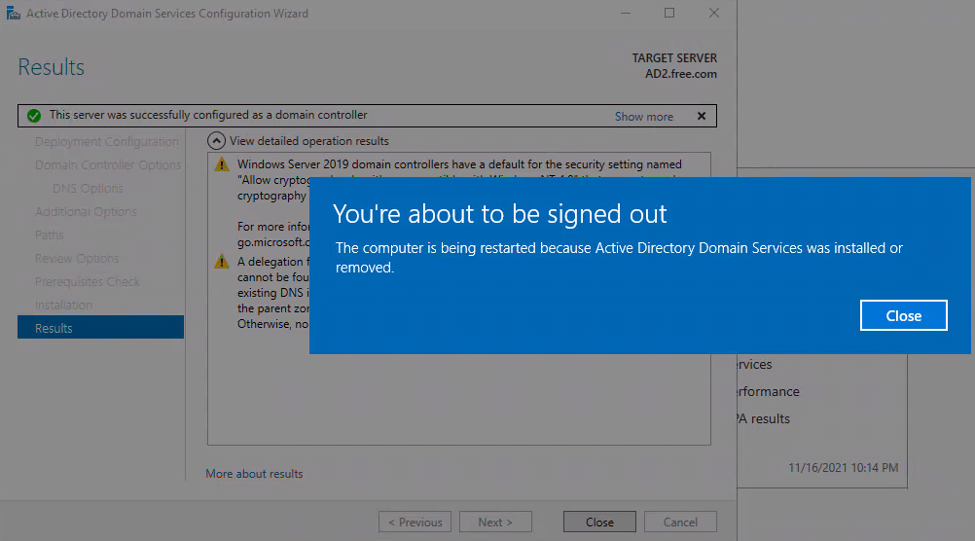This screenshot has height=541, width=975.
Task: Select Additional Options step
Action: point(86,211)
